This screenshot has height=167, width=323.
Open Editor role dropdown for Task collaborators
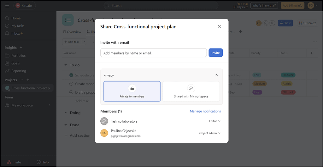tap(214, 121)
